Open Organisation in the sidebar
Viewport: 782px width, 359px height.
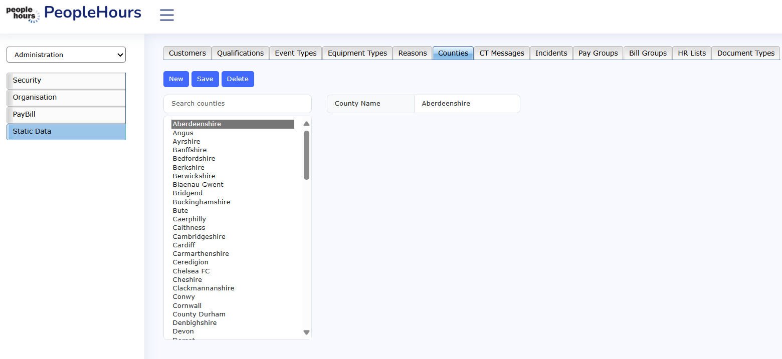coord(66,98)
